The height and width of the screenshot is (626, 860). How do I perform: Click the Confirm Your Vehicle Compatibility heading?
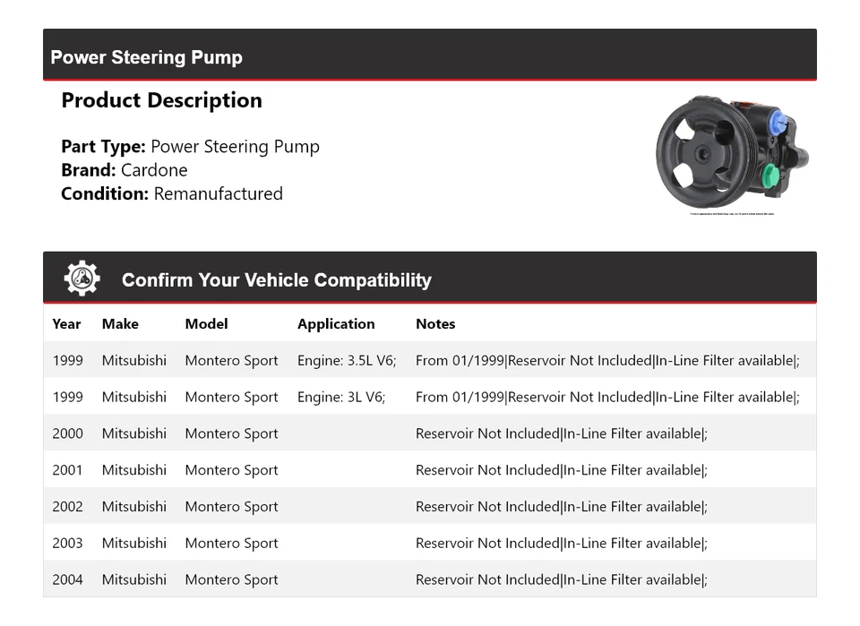276,280
